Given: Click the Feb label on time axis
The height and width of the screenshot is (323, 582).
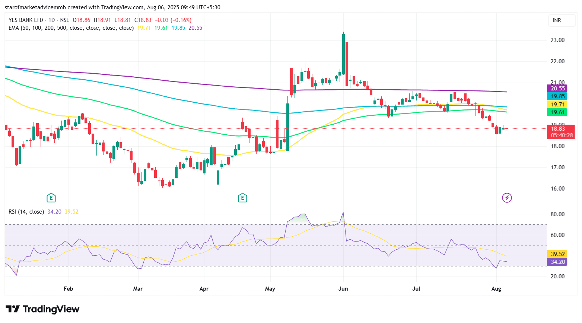Looking at the screenshot, I should (x=69, y=289).
